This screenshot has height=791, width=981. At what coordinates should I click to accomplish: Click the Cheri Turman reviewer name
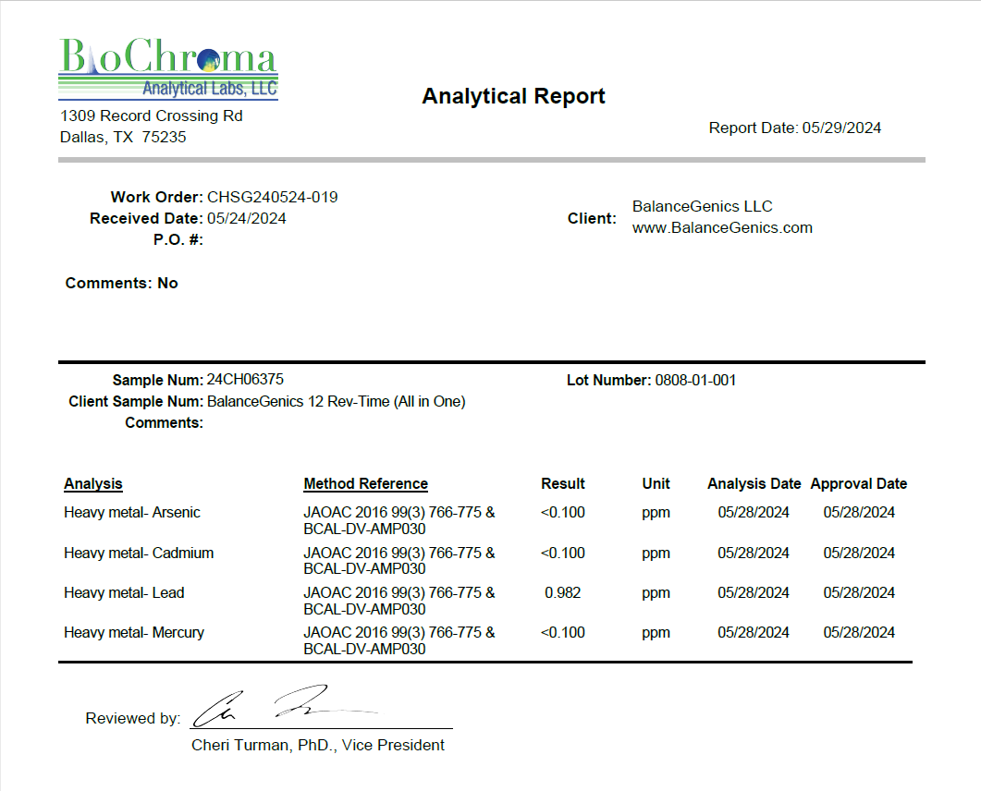[x=317, y=745]
